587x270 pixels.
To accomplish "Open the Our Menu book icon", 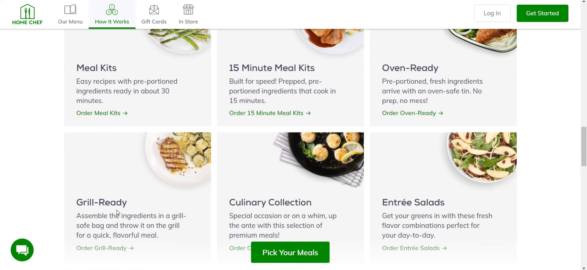I will pyautogui.click(x=70, y=10).
